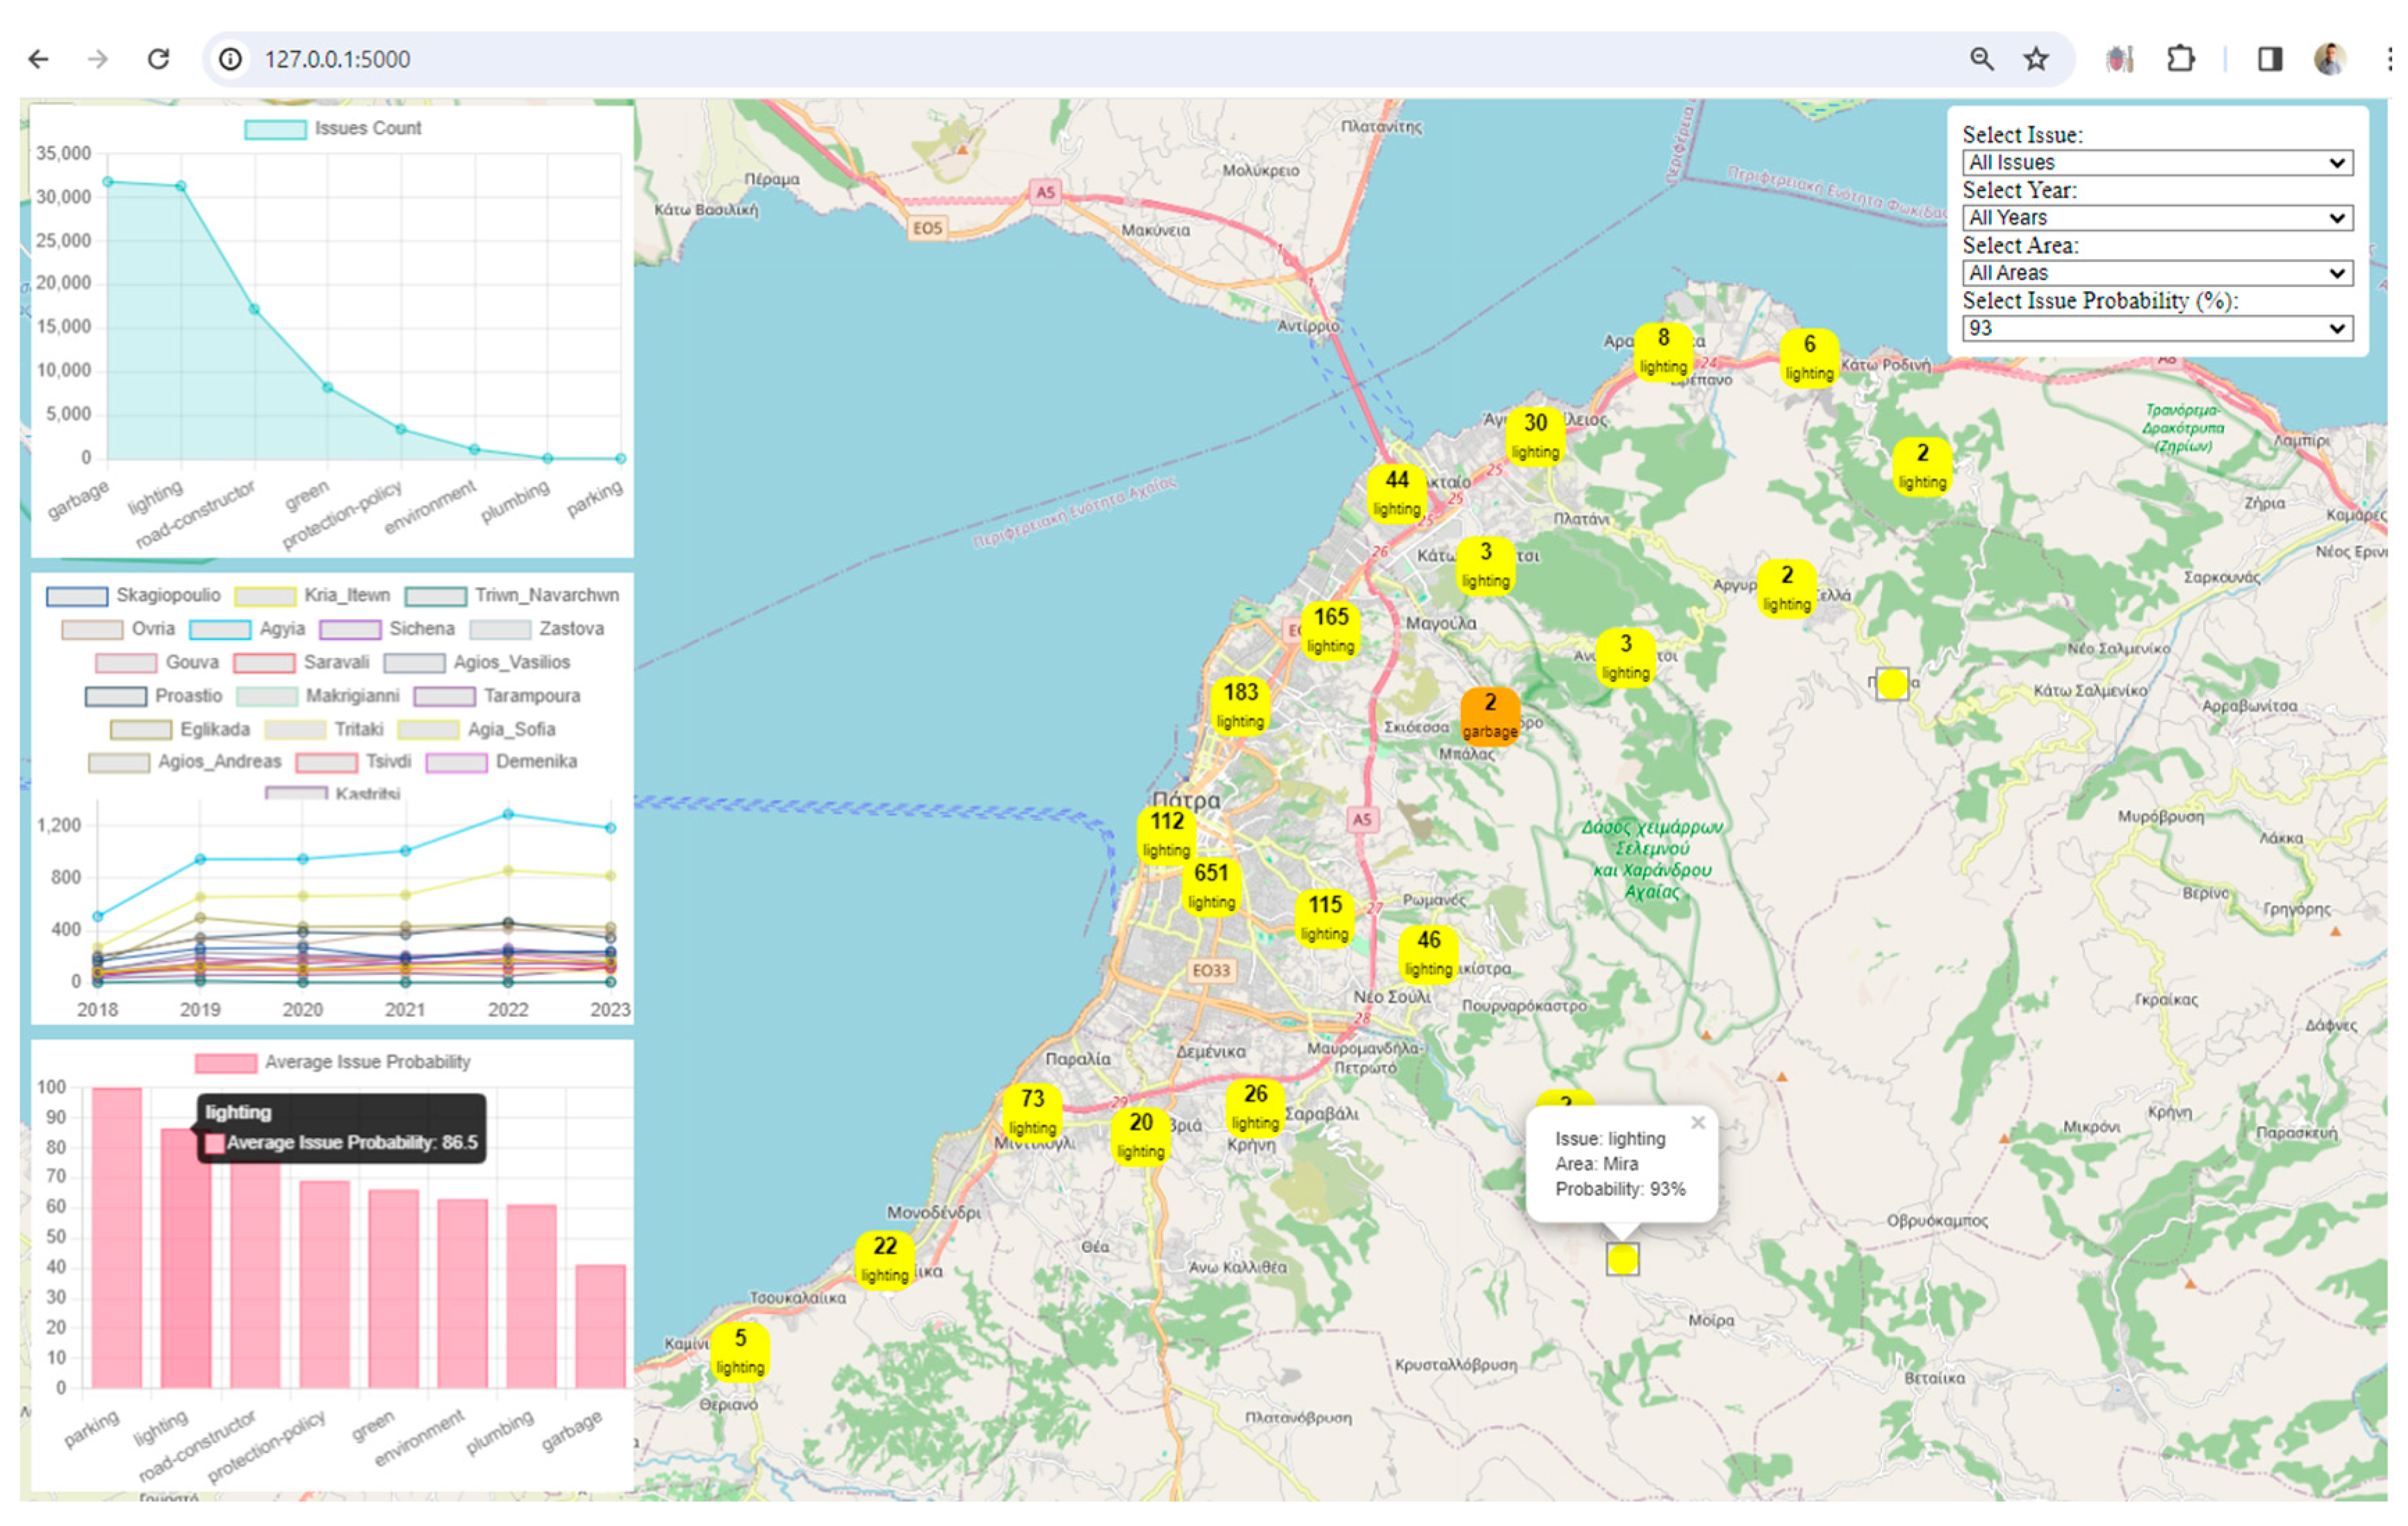Screen dimensions: 2408x1526
Task: Click the lighting bar in probability chart
Action: tap(186, 1270)
